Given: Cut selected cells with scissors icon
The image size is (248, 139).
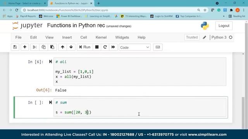Looking at the screenshot, I should [34, 47].
